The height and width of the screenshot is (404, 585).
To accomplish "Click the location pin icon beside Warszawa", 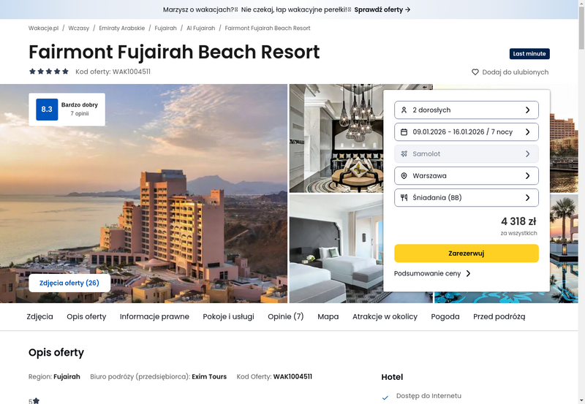I will (404, 176).
